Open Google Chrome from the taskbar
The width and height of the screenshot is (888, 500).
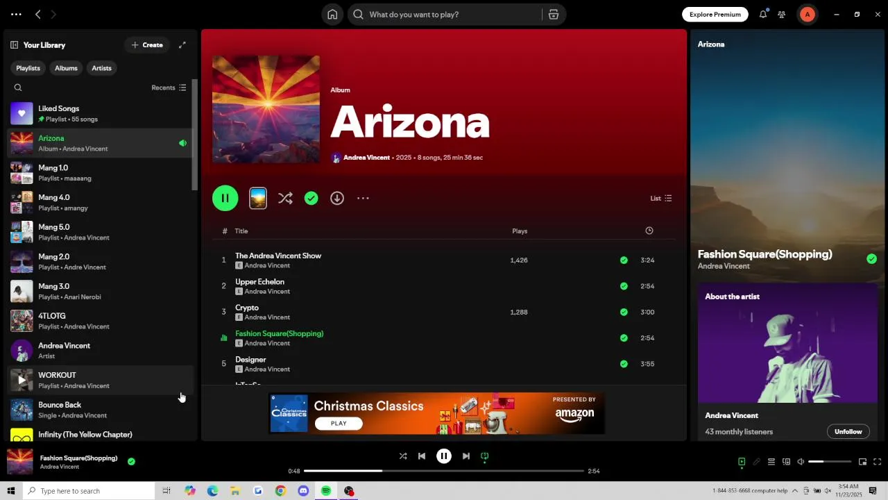tap(280, 491)
